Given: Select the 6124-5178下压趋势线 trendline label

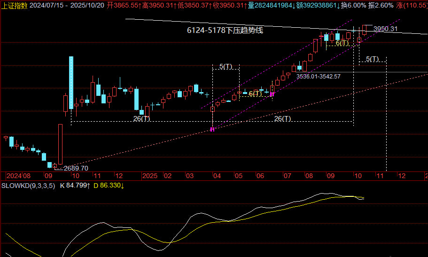Looking at the screenshot, I should pos(225,31).
